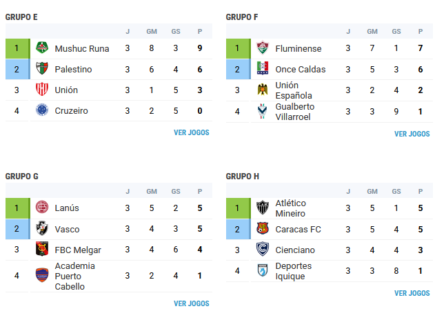435x311 pixels.
Task: Select the Unión Española team name
Action: 293,90
